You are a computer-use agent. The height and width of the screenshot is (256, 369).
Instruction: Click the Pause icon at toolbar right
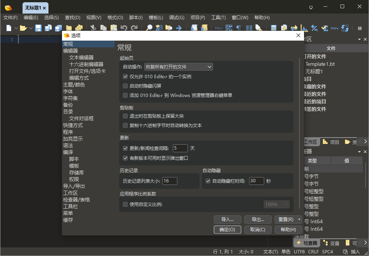click(359, 28)
